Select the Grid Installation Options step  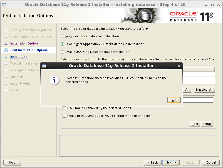click(29, 50)
